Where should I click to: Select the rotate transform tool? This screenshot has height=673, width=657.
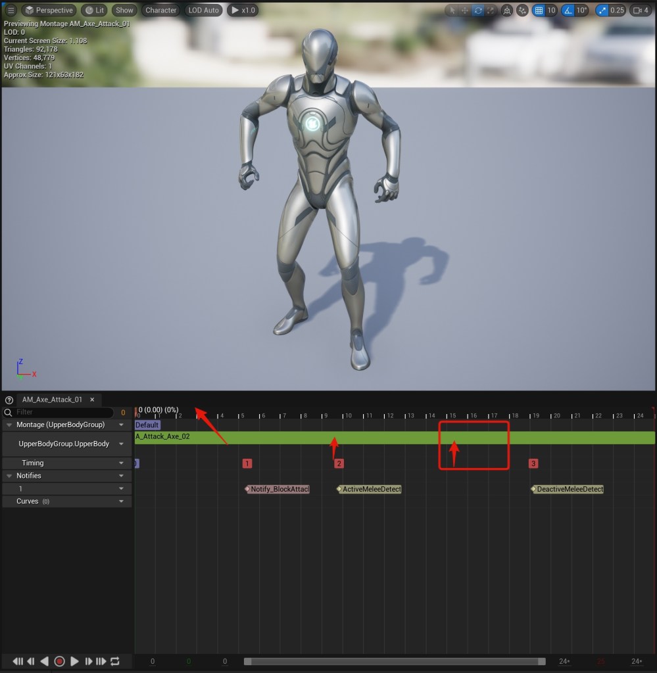point(478,11)
